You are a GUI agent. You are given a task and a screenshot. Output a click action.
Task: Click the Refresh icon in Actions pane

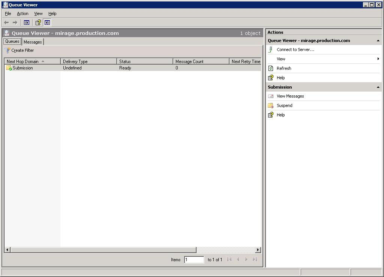tap(271, 68)
